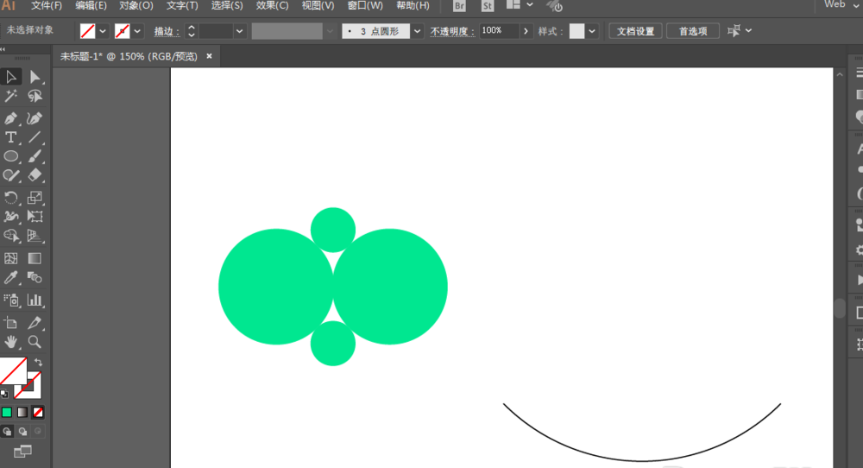Screen dimensions: 863x468
Task: Select the Selection tool arrow
Action: [x=11, y=77]
